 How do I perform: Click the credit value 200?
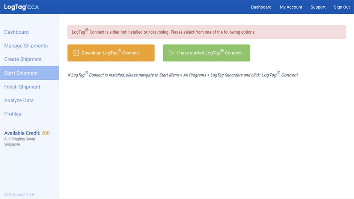point(45,133)
